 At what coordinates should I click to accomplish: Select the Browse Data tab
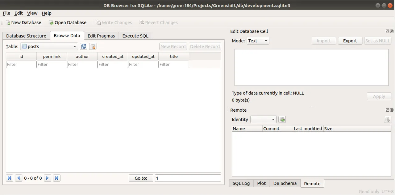pyautogui.click(x=67, y=35)
